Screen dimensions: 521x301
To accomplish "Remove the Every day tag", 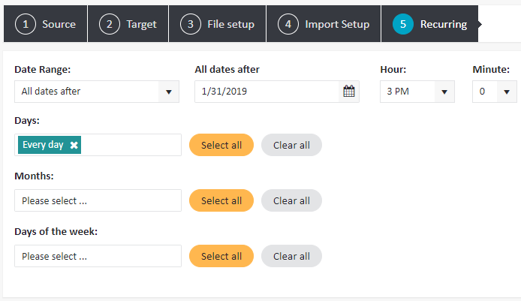I will 74,145.
